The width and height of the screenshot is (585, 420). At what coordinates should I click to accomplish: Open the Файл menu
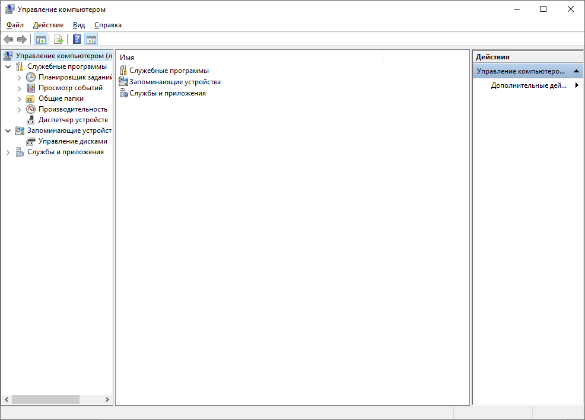pyautogui.click(x=15, y=24)
